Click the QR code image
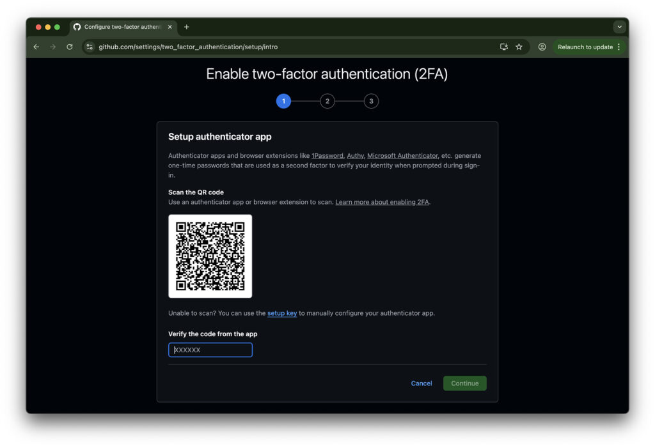This screenshot has width=655, height=448. [x=210, y=256]
